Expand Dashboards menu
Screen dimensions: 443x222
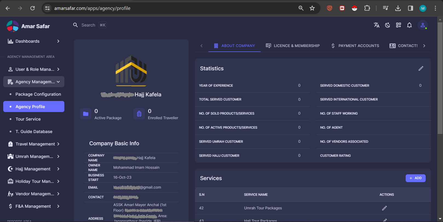(x=34, y=41)
